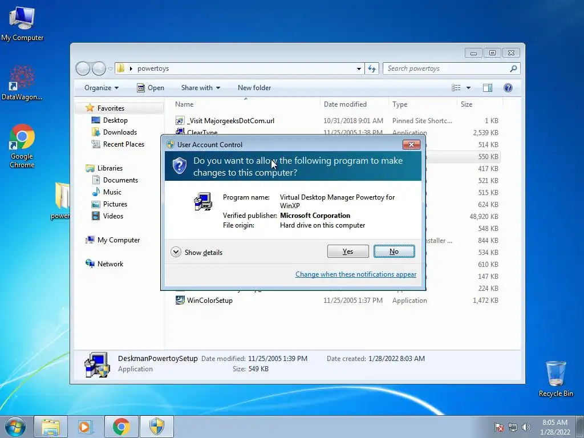Screen dimensions: 584x438
Task: Click UAC shield taskbar button
Action: pos(157,427)
